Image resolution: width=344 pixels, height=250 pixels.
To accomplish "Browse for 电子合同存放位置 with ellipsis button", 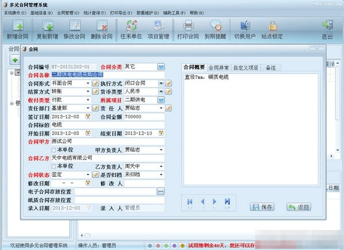I will [x=161, y=192].
